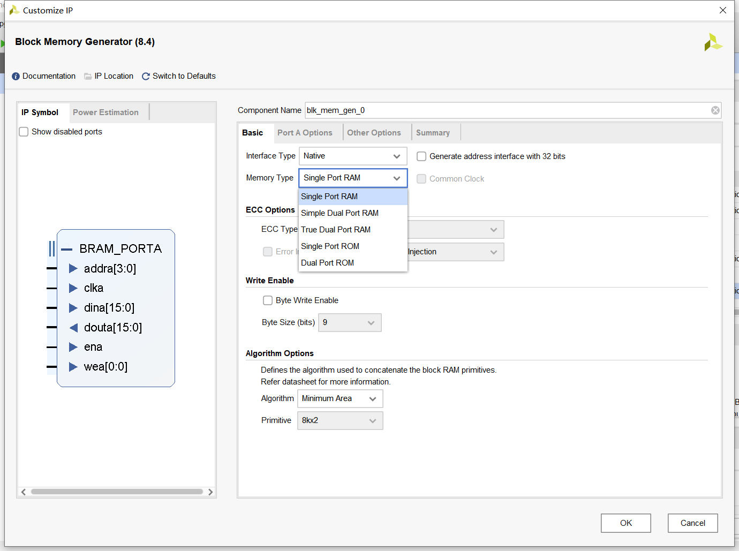The image size is (739, 551).
Task: Open the Power Estimation tab
Action: point(106,112)
